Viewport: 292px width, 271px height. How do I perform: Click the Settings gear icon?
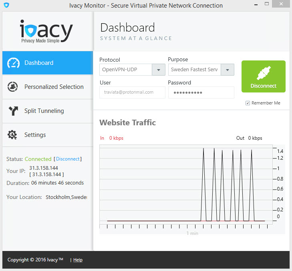12,135
